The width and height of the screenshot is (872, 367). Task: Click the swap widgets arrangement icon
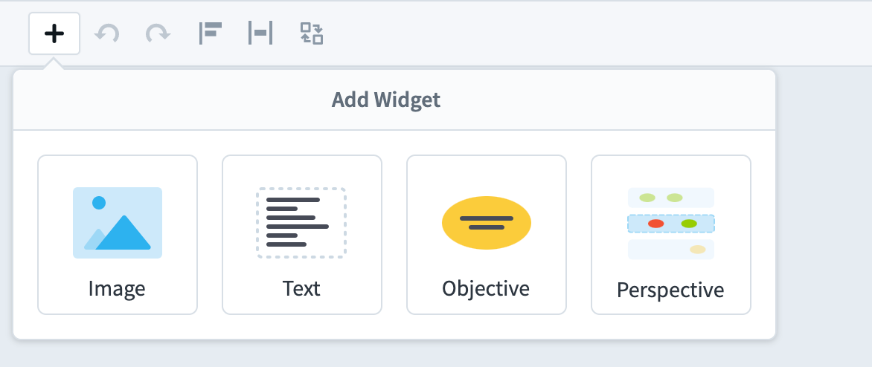(312, 33)
